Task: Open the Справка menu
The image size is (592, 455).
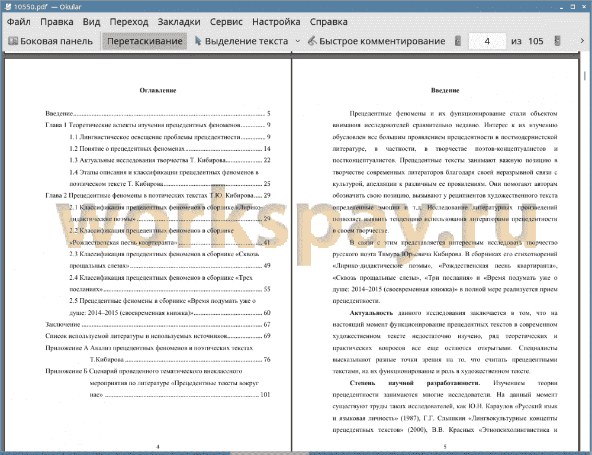Action: click(x=329, y=22)
